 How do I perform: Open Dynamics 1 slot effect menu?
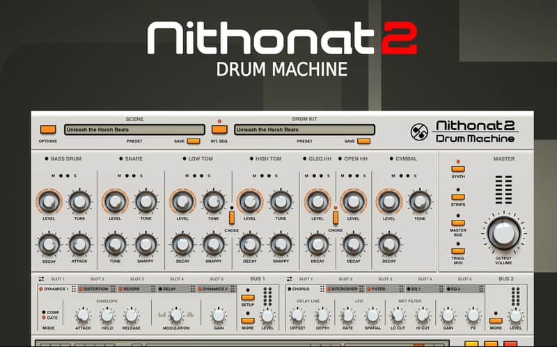pos(74,289)
